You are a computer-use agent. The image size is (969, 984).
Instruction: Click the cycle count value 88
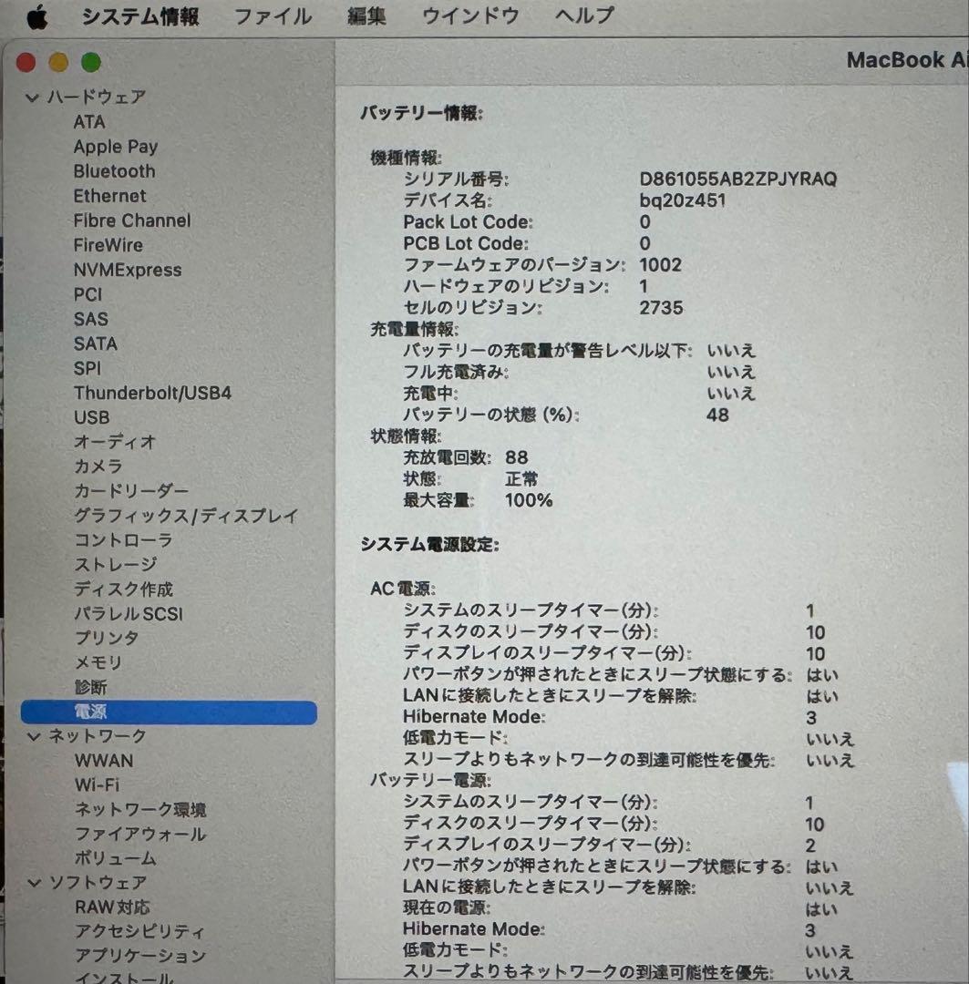517,457
